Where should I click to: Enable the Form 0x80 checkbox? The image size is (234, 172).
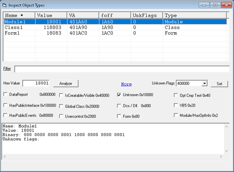[x=119, y=116]
